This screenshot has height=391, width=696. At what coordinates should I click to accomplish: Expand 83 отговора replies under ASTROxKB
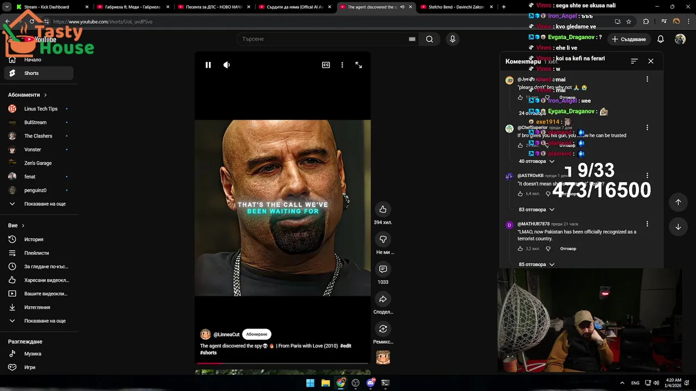click(x=537, y=210)
